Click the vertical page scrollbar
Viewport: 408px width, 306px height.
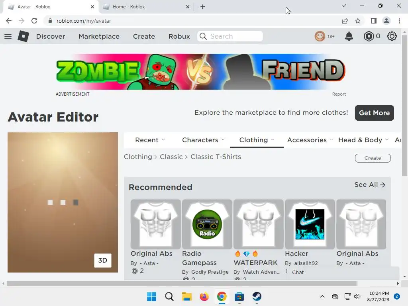click(x=404, y=105)
